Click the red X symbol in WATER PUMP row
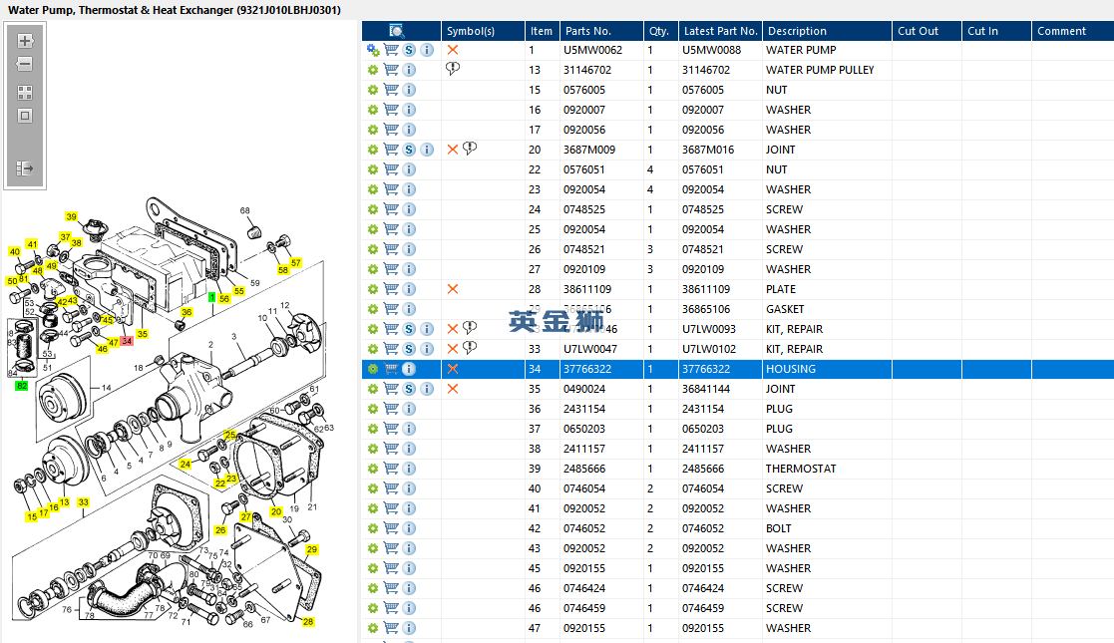 pos(453,50)
